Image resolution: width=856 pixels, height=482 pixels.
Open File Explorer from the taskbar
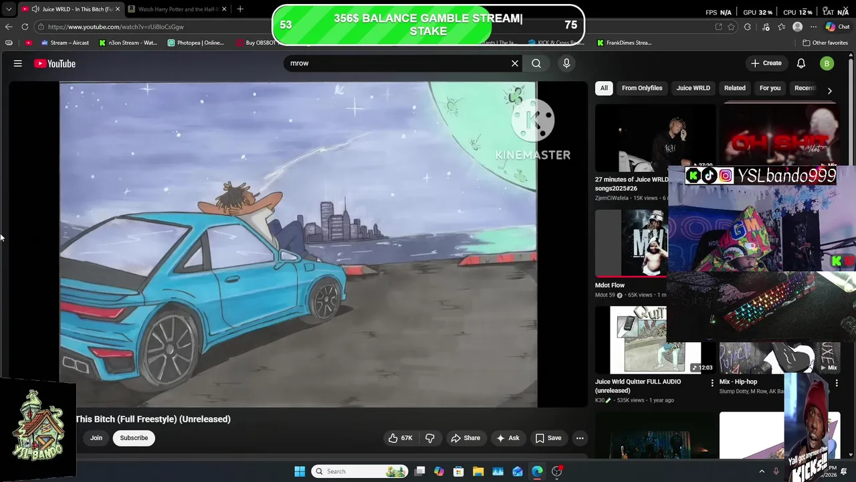click(478, 471)
